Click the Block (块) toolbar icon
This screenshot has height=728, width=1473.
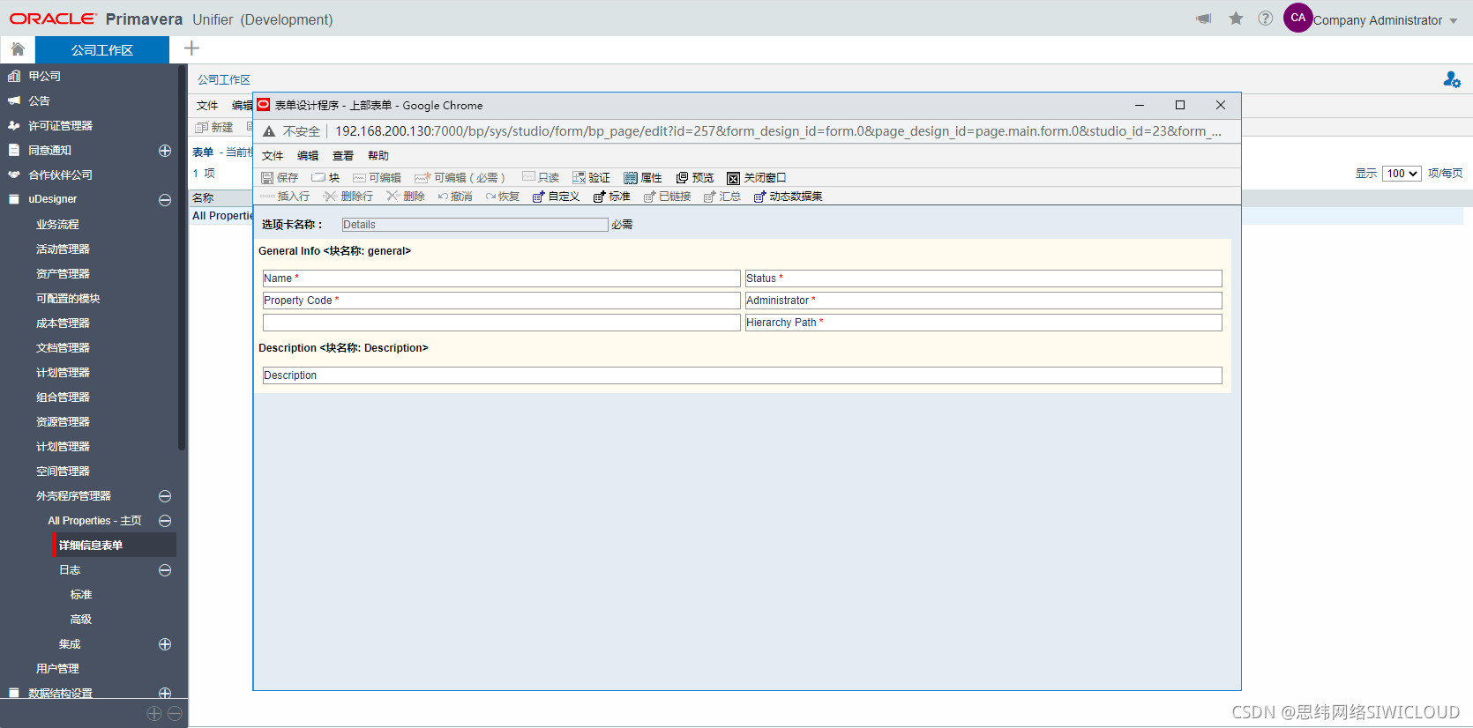(318, 178)
